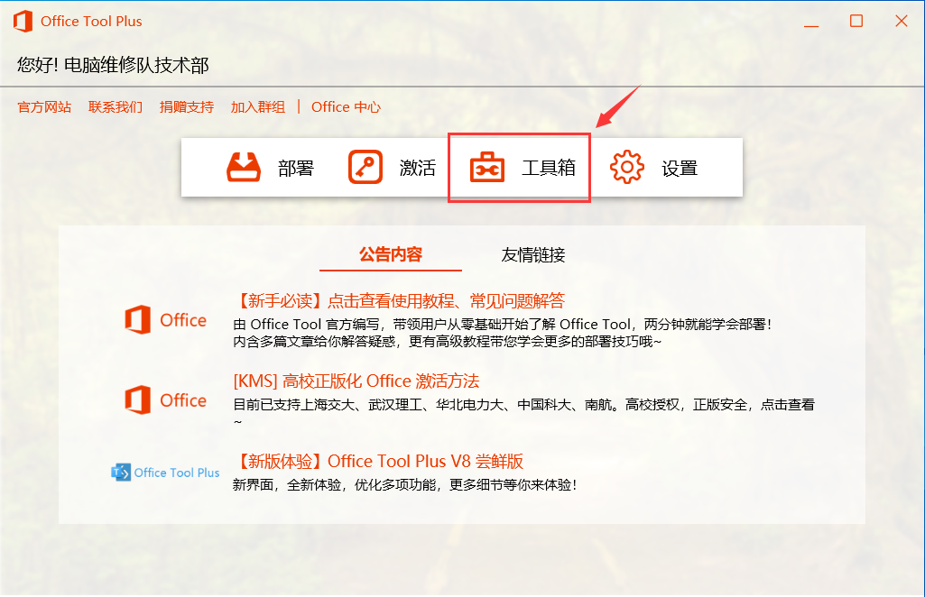Close the Office Tool Plus window
The height and width of the screenshot is (597, 925).
(x=901, y=22)
